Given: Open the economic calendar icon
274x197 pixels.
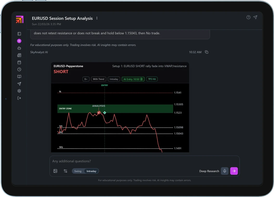Looking at the screenshot, I should 19,62.
